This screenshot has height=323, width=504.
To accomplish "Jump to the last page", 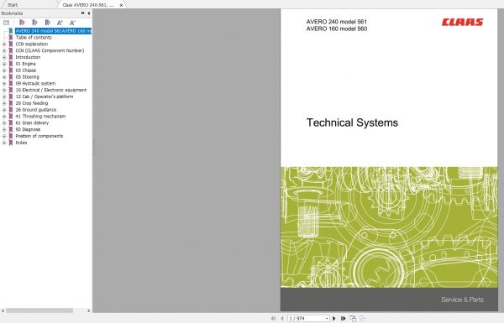I will (x=344, y=318).
